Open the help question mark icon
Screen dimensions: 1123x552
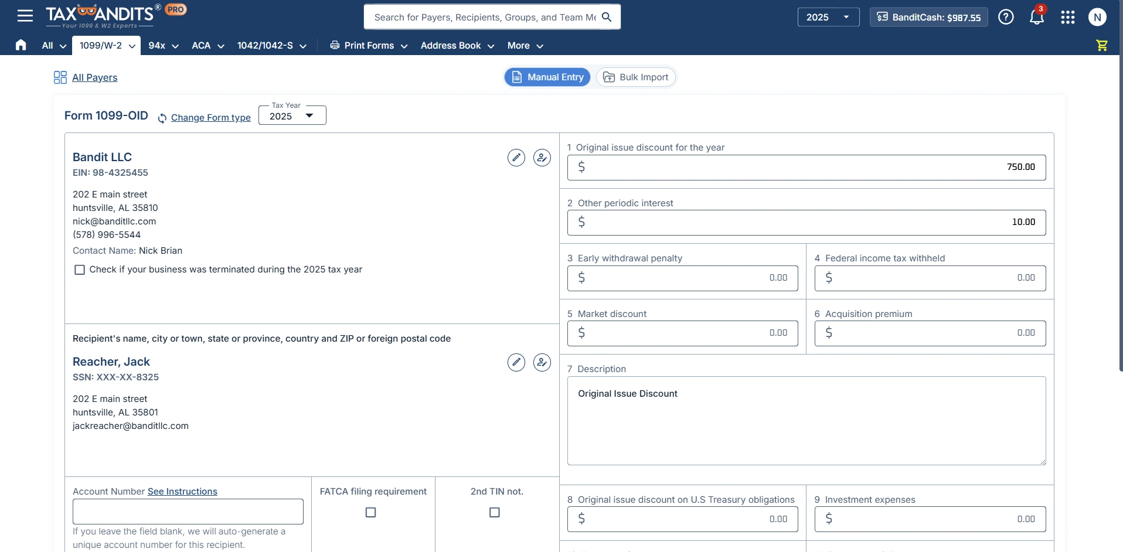(1006, 17)
